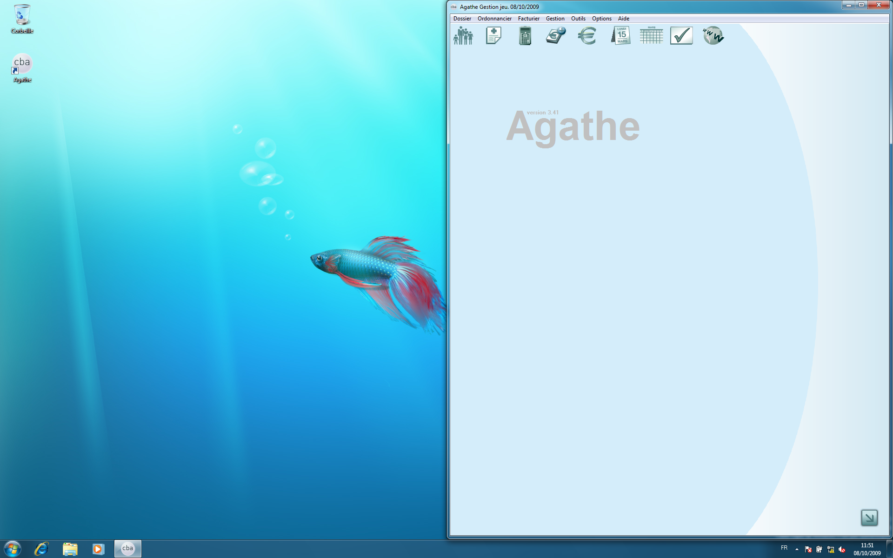This screenshot has width=893, height=558.
Task: Minimize the Agathe Gestion window
Action: coord(848,5)
